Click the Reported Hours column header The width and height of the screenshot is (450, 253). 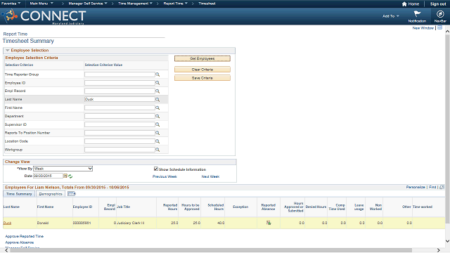[170, 207]
